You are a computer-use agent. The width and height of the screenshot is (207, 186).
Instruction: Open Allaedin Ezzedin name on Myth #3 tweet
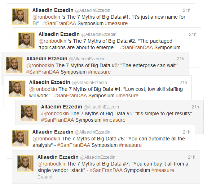(x=47, y=59)
